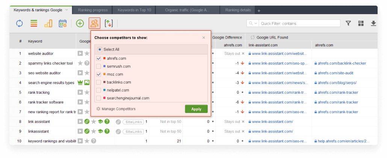Check the neilpatel.com competitor checkbox
The width and height of the screenshot is (387, 158).
pyautogui.click(x=98, y=90)
